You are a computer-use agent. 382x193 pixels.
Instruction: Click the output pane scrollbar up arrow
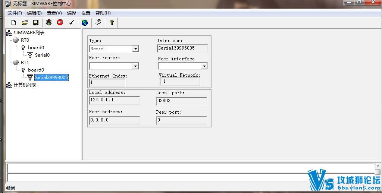pos(378,165)
